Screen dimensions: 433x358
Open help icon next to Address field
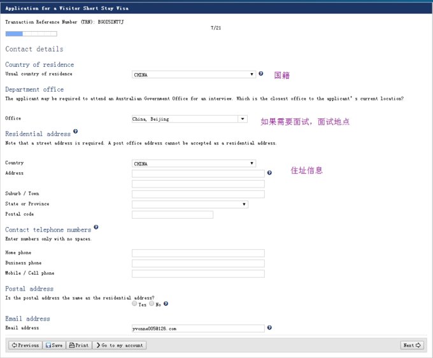point(269,173)
